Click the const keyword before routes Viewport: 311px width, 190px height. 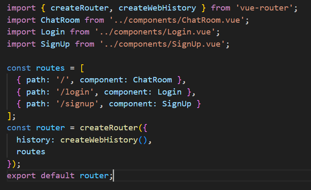(x=19, y=68)
